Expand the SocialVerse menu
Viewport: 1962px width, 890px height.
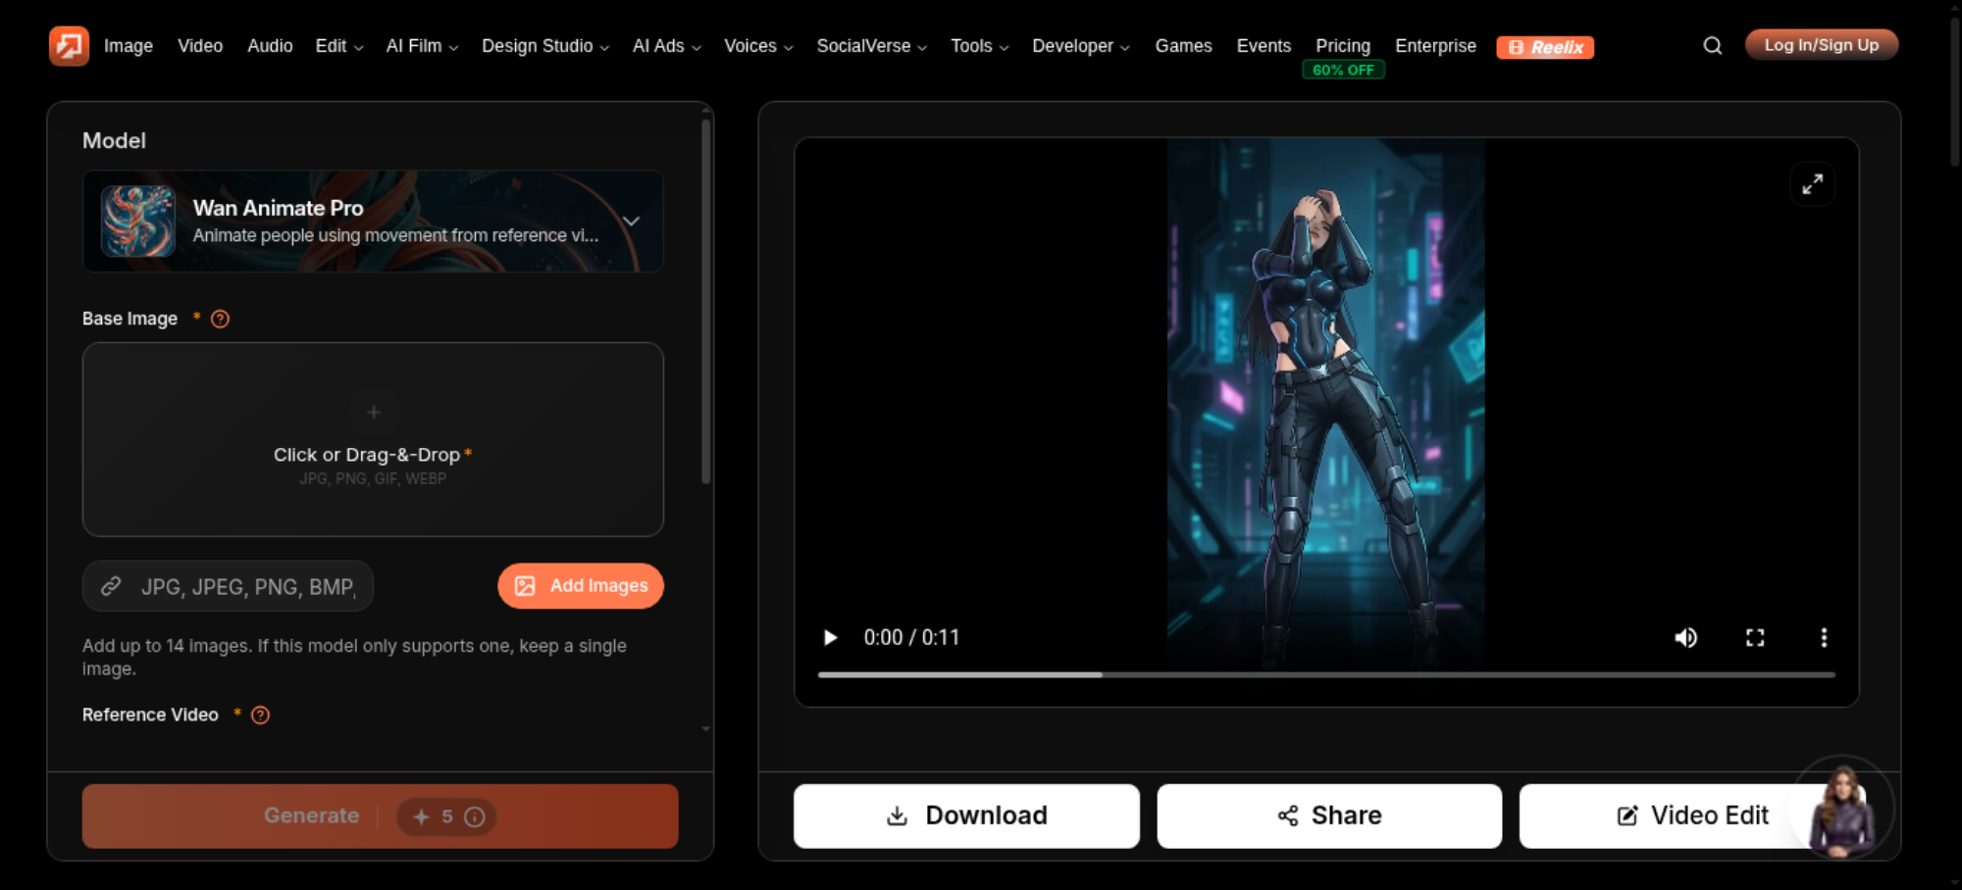872,46
